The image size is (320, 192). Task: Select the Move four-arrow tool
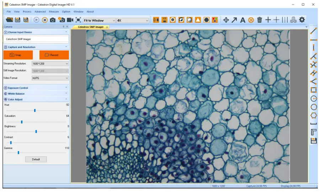(226, 20)
